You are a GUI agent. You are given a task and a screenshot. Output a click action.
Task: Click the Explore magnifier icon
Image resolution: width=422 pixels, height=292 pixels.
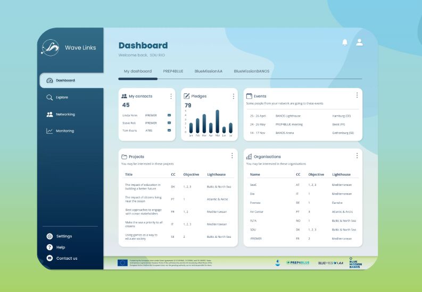49,98
